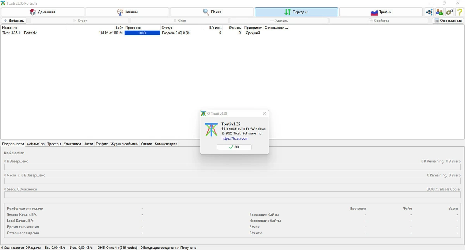The height and width of the screenshot is (250, 465).
Task: Open the https://tixati.com link
Action: tap(235, 138)
